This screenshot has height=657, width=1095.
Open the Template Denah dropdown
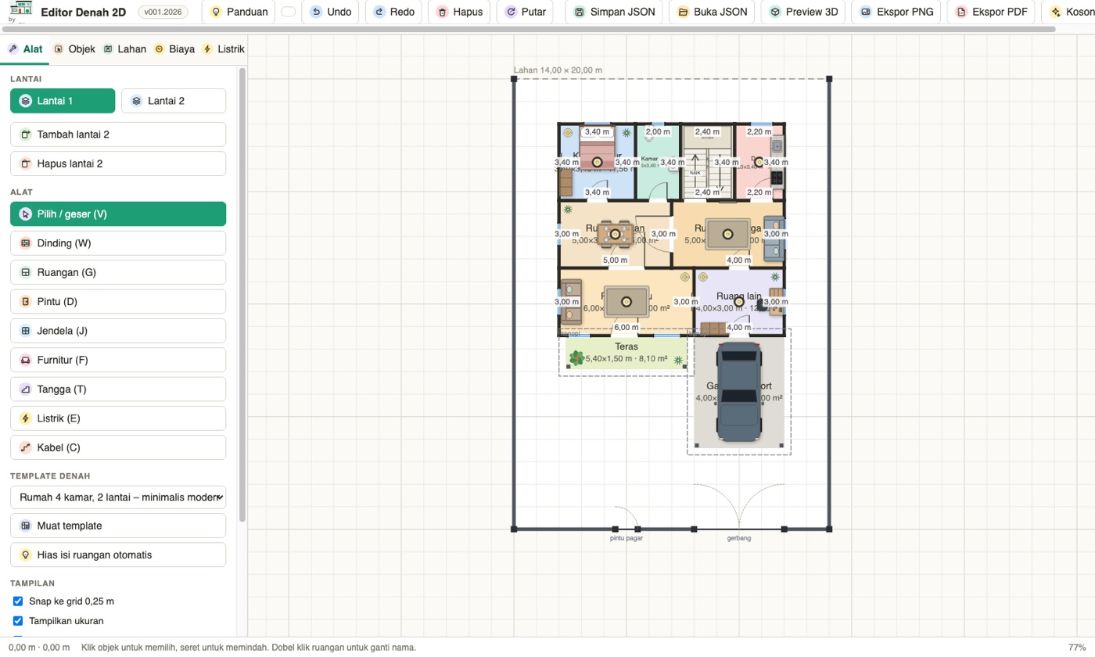[x=118, y=497]
